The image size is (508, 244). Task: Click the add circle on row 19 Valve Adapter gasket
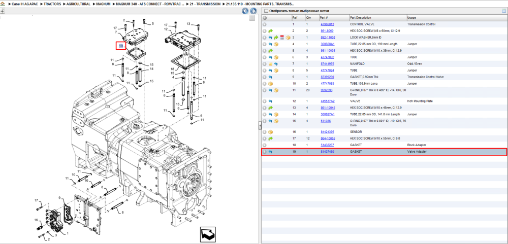(265, 152)
